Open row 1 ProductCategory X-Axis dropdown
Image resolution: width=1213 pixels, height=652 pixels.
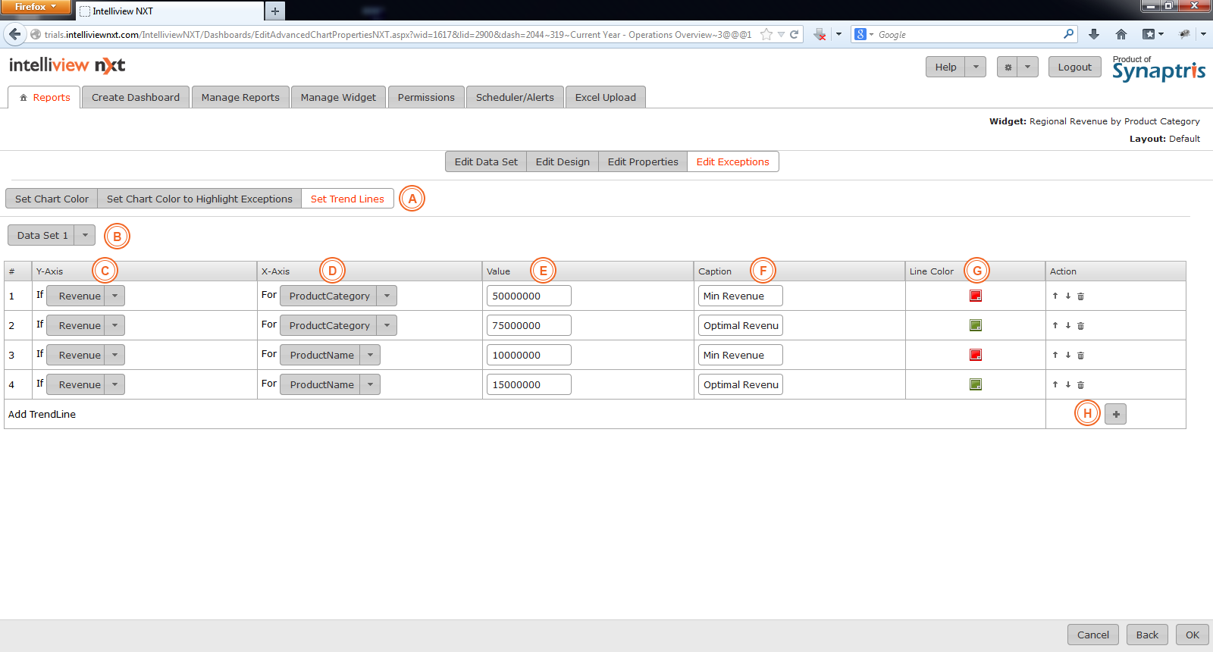[x=387, y=296]
